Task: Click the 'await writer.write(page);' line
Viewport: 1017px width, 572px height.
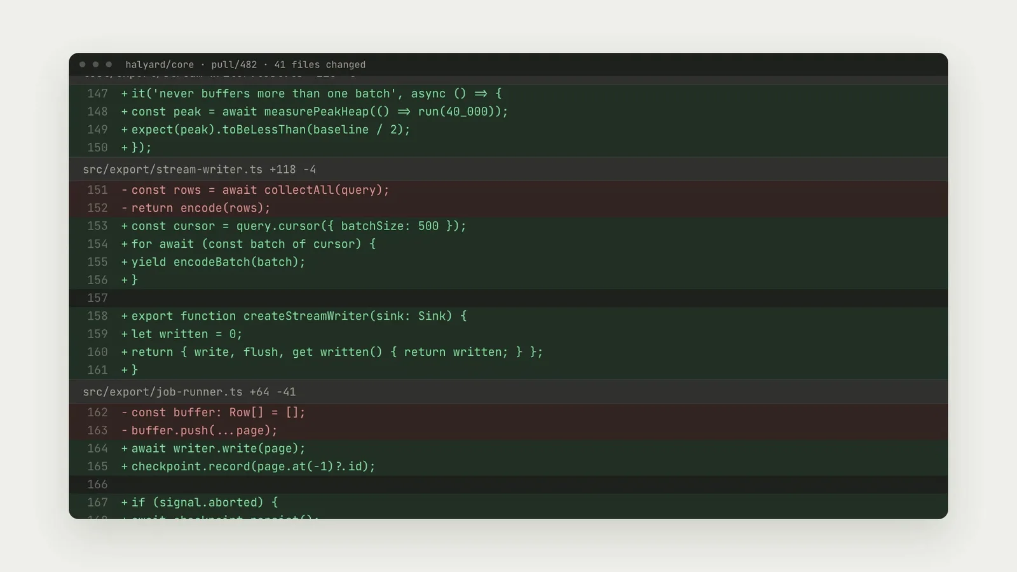Action: (508, 449)
